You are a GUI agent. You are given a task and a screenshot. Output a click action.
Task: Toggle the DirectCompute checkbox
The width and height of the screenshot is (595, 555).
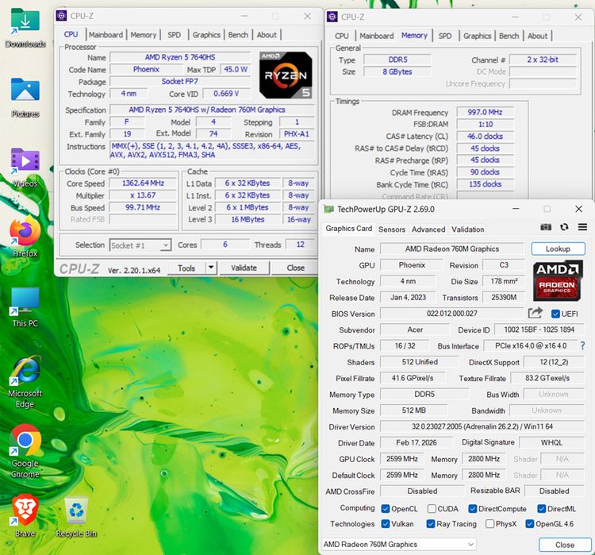[x=473, y=509]
